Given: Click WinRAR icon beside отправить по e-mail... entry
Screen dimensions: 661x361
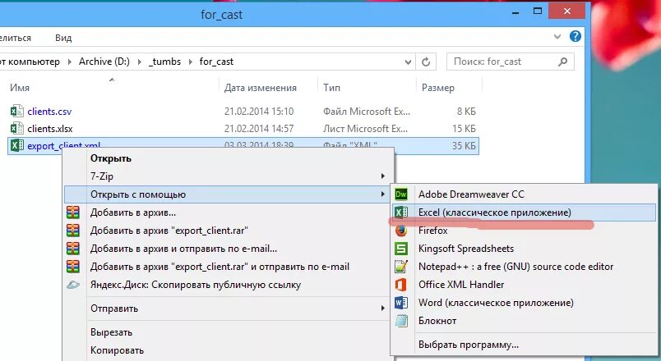Looking at the screenshot, I should pyautogui.click(x=73, y=249).
